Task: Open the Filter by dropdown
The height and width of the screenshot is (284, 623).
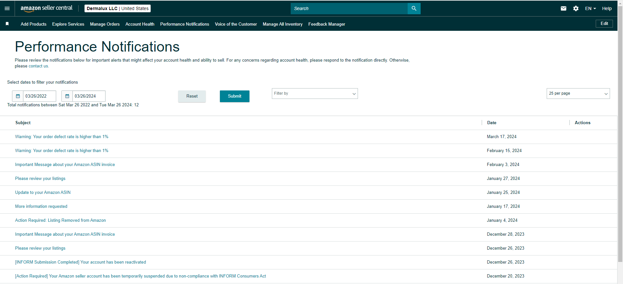Action: point(315,93)
